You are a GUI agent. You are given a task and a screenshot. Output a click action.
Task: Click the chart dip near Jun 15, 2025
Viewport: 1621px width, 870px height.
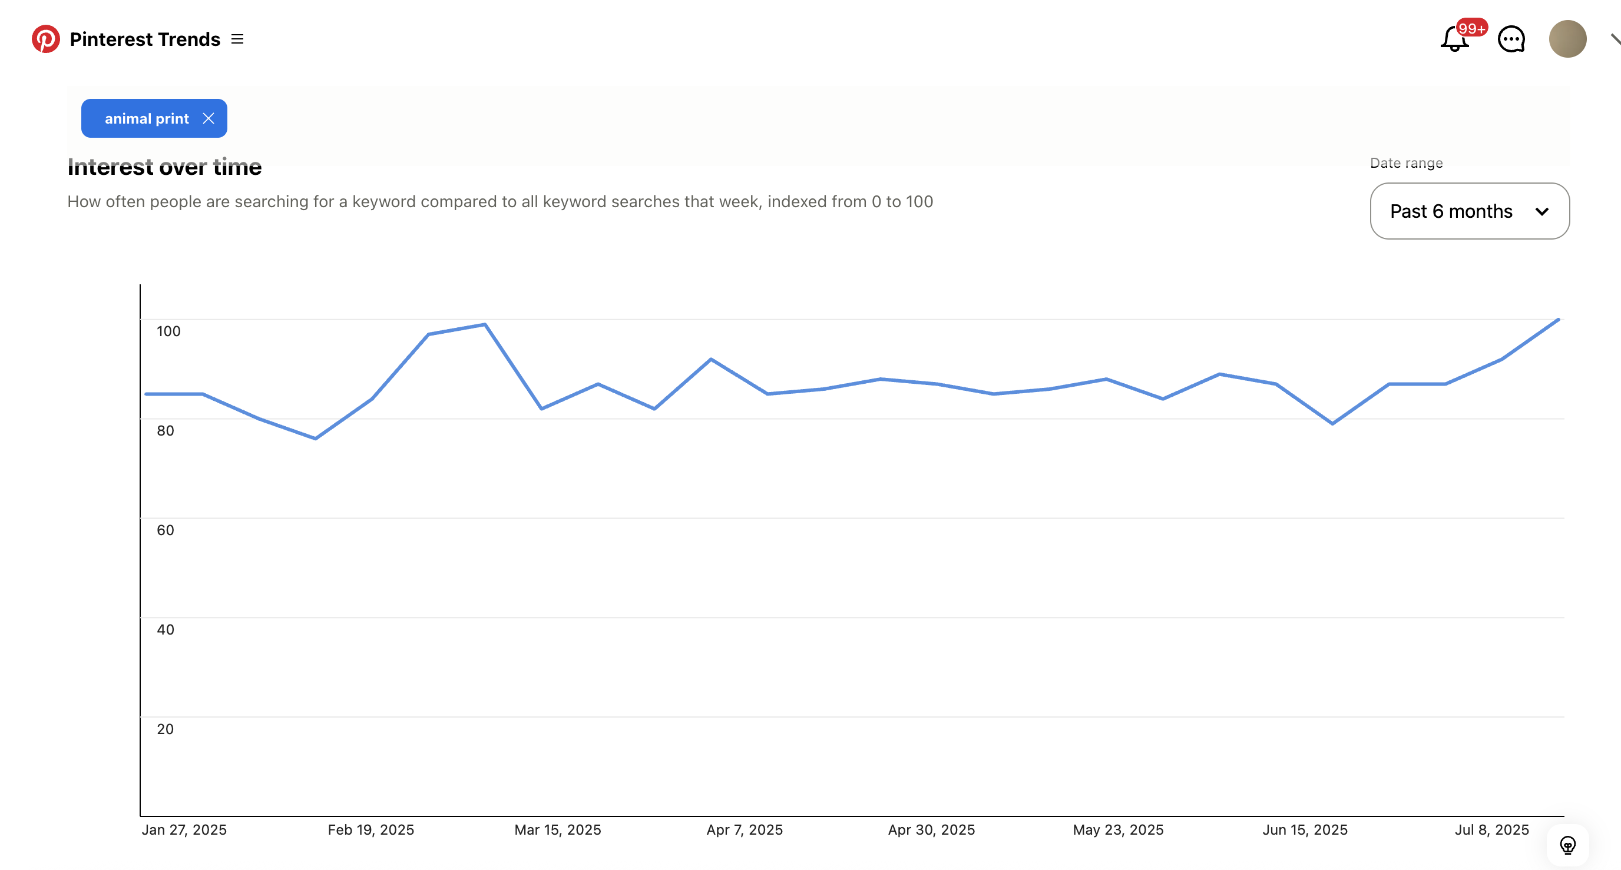click(x=1332, y=423)
